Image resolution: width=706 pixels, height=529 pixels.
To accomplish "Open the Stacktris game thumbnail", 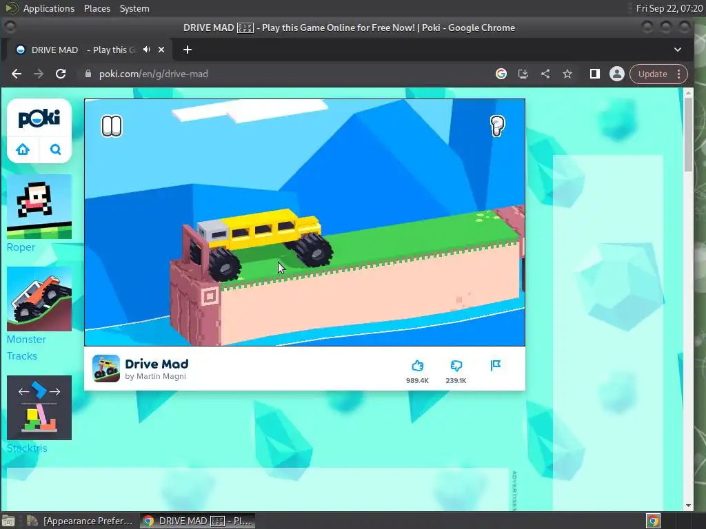I will pos(39,408).
